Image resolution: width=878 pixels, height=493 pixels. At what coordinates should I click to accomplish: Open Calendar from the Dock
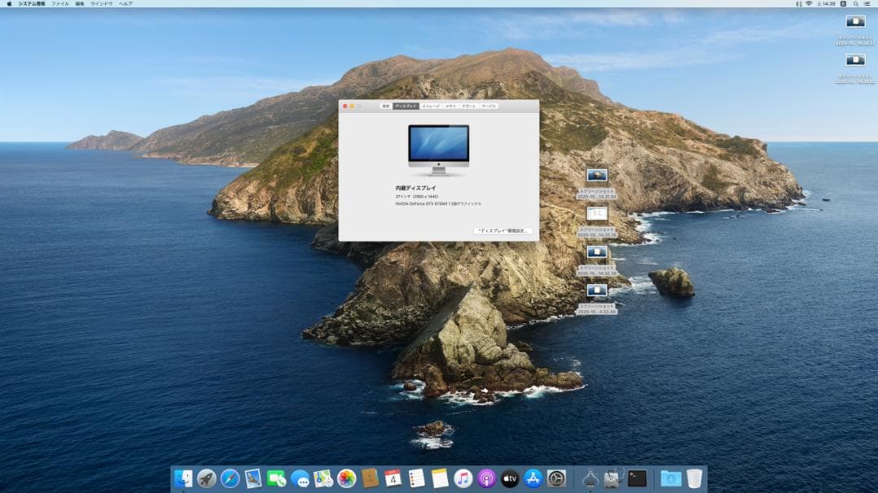pos(392,478)
